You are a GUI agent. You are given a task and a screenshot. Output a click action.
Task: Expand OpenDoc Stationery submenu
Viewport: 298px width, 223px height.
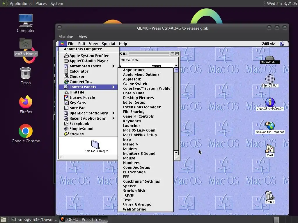pos(88,113)
